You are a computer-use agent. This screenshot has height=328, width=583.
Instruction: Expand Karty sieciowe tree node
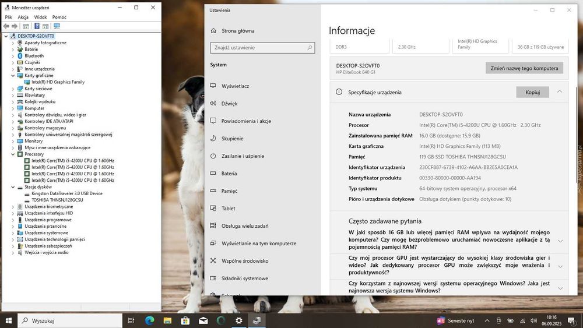click(13, 89)
